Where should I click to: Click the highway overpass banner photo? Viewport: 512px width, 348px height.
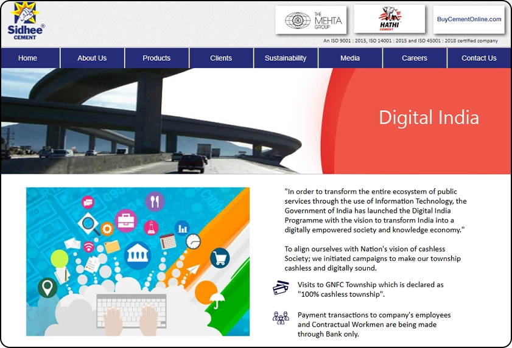pos(152,120)
